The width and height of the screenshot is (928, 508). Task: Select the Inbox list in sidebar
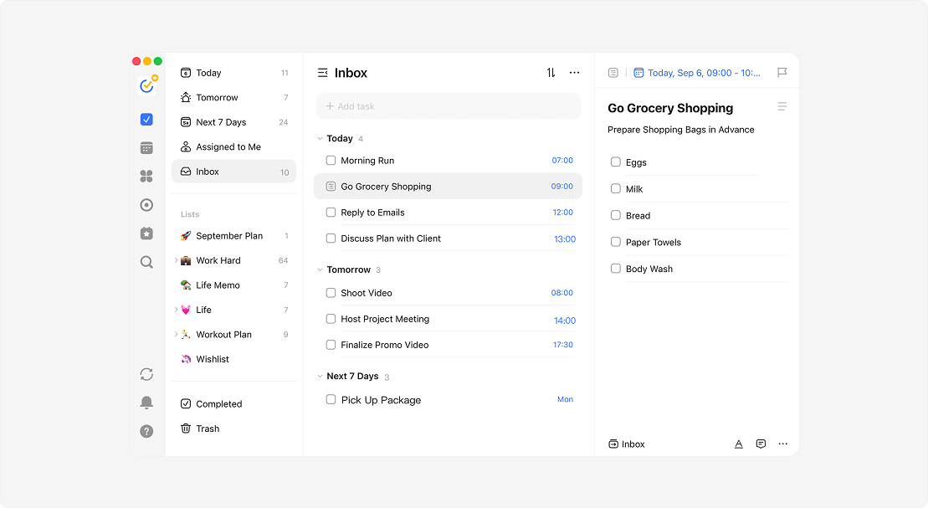[233, 172]
